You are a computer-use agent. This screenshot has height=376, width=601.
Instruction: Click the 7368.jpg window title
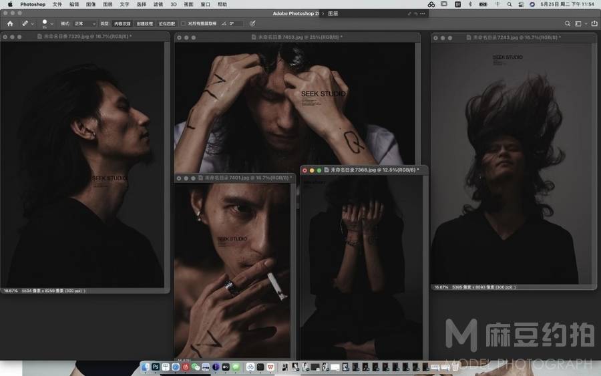(x=375, y=170)
